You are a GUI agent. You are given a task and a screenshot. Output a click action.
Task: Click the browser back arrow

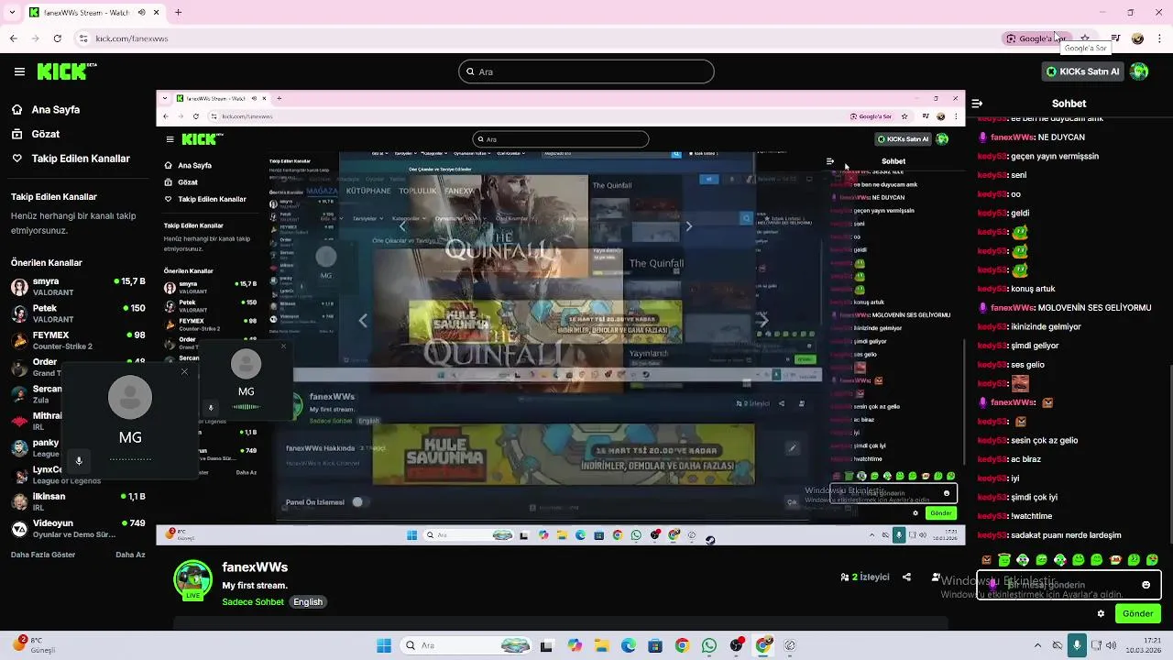(x=14, y=38)
